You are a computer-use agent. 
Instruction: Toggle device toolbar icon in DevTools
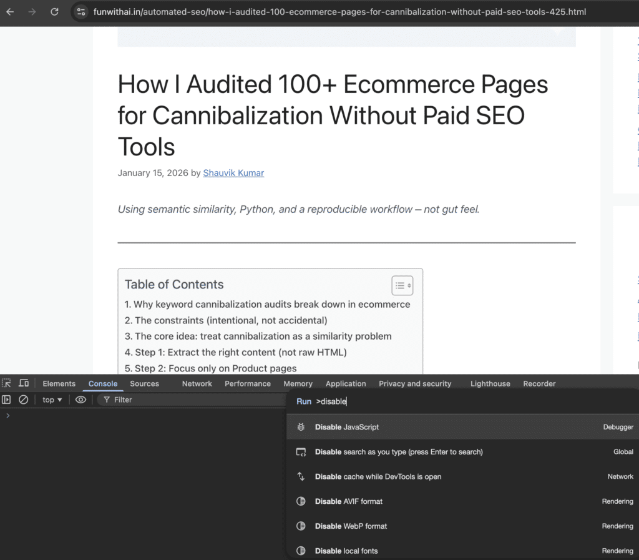point(24,383)
